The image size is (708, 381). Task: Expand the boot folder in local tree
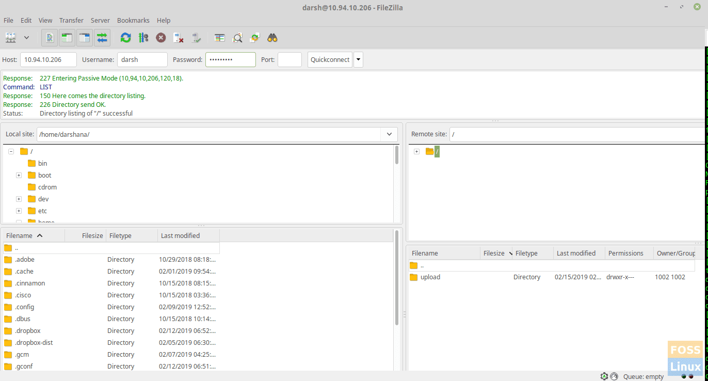pyautogui.click(x=19, y=175)
